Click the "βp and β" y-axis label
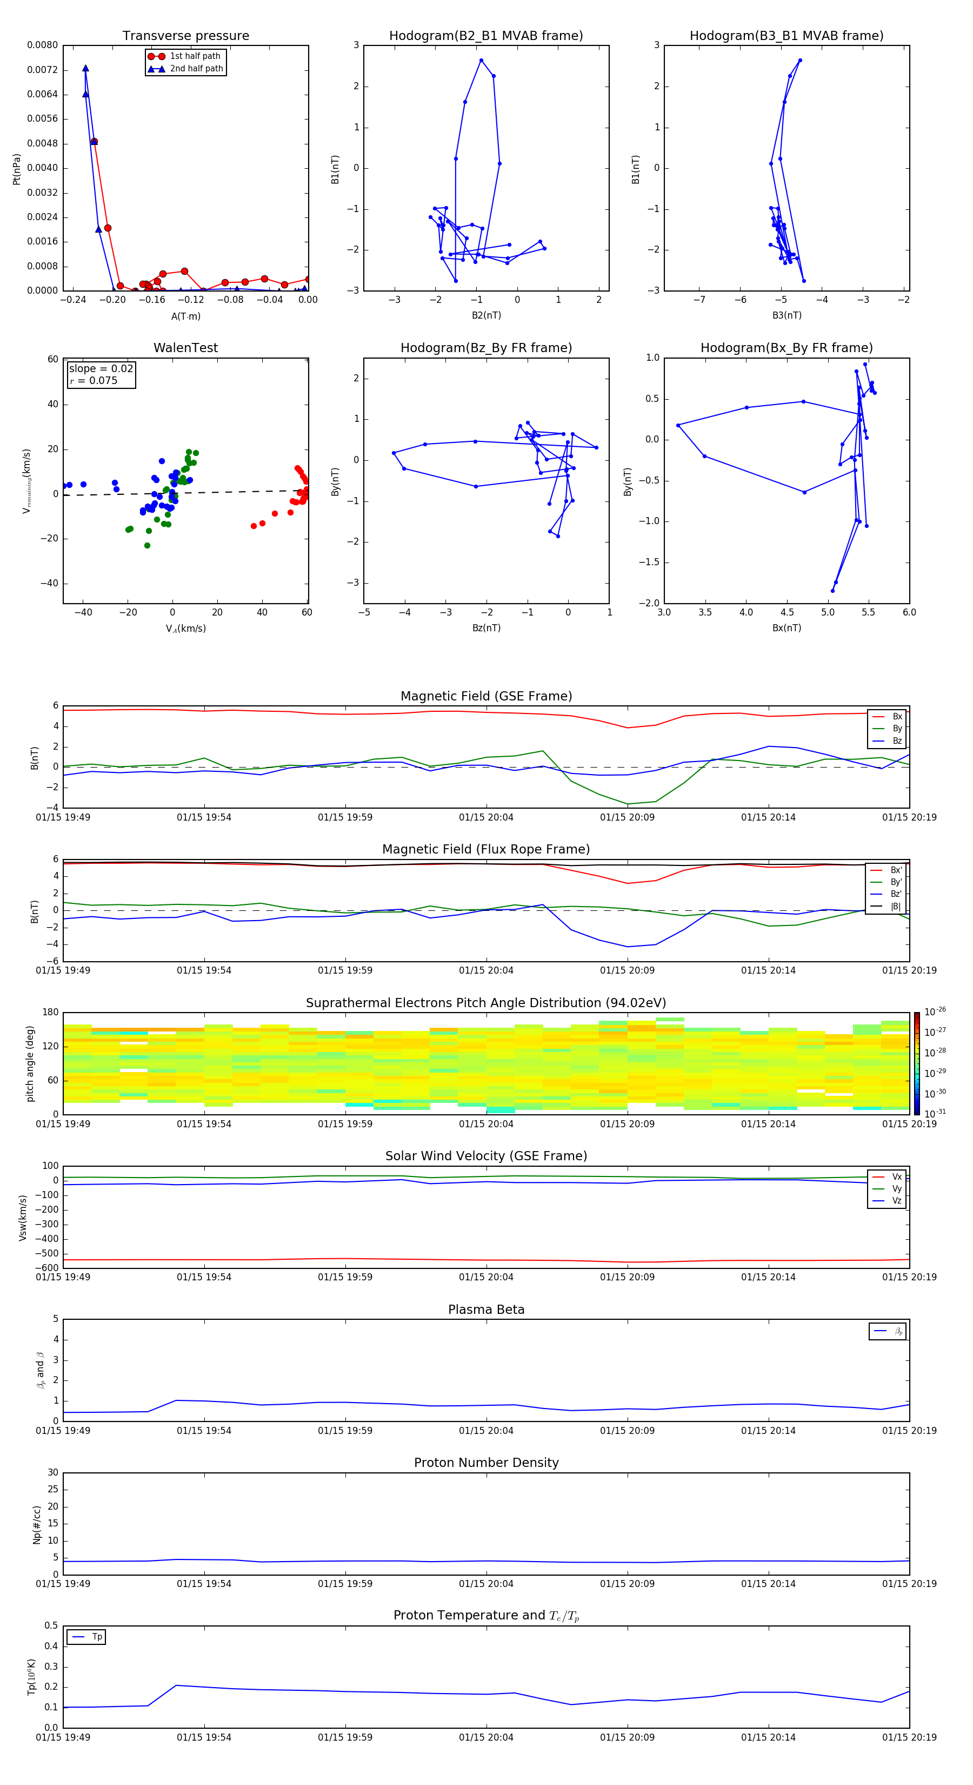973x1785 pixels. click(40, 1370)
